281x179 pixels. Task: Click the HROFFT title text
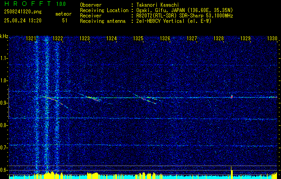(28, 4)
